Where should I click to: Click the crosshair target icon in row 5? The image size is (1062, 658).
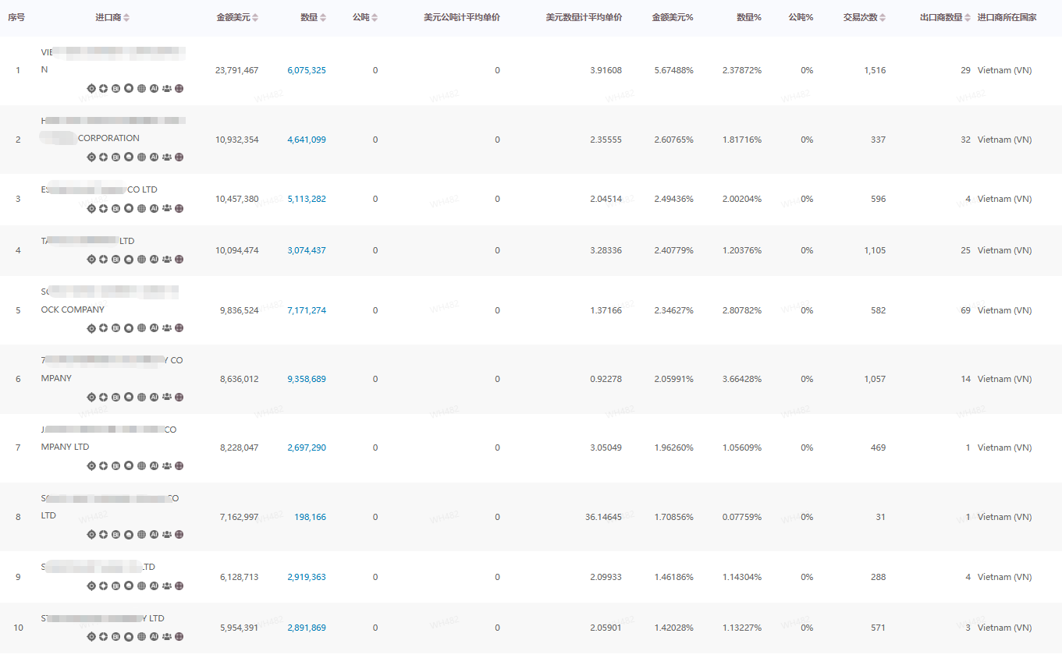(91, 328)
